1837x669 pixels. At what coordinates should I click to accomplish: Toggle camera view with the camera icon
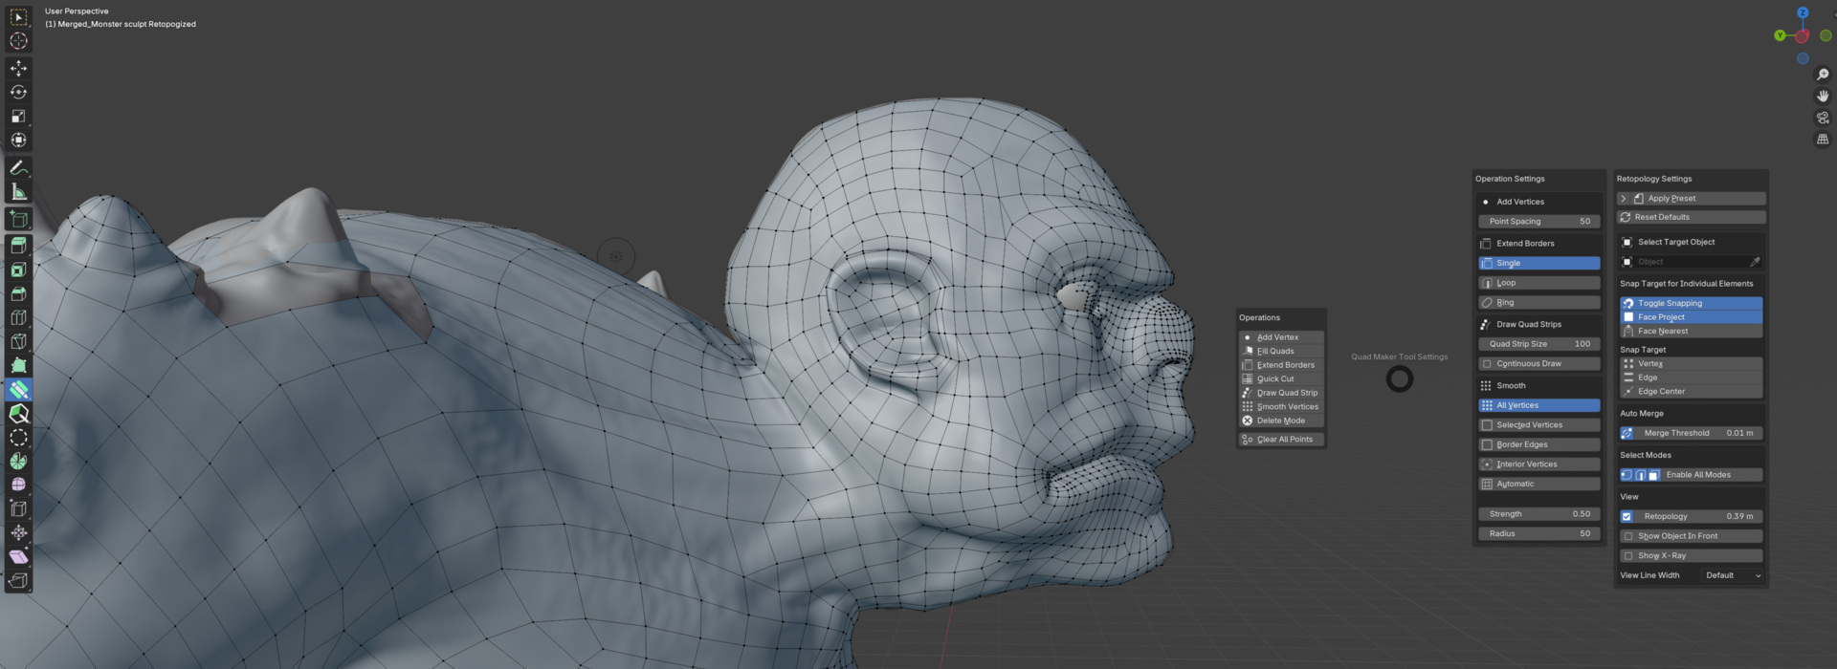pyautogui.click(x=1823, y=118)
